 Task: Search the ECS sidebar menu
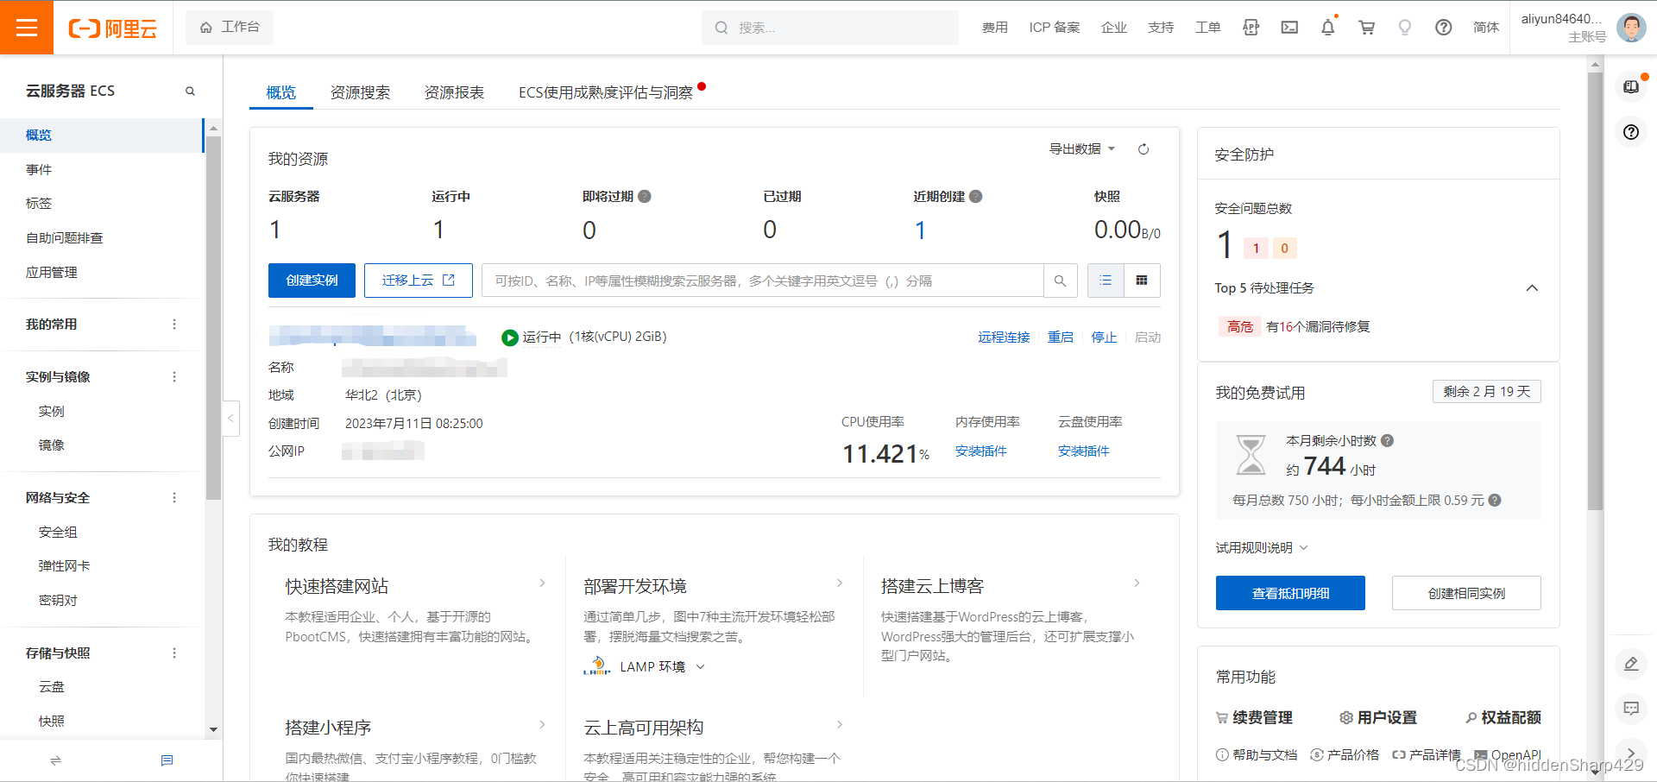190,91
